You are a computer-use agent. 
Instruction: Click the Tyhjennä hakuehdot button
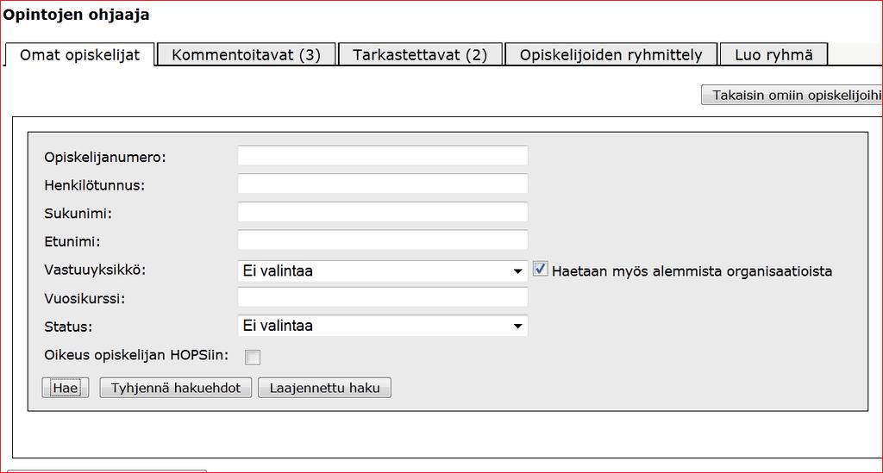[x=176, y=388]
